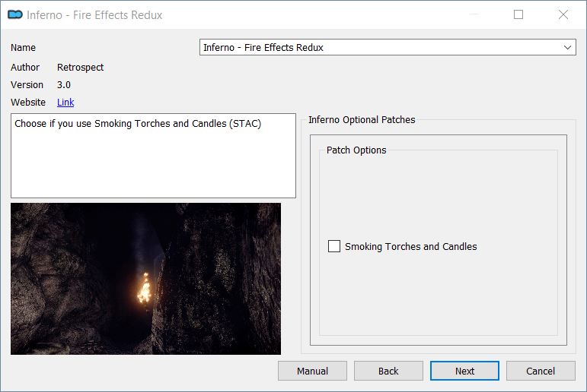Click the Mod Organizer icon in title bar
587x392 pixels.
pos(15,14)
